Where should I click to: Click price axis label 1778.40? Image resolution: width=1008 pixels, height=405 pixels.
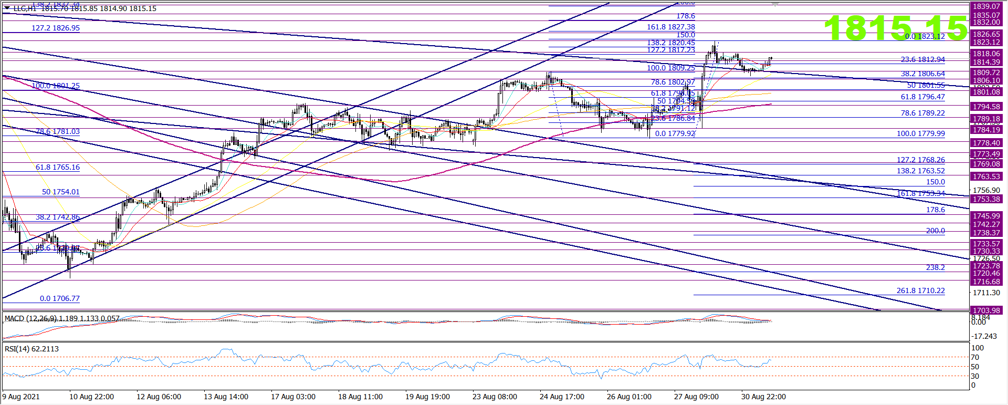coord(986,143)
